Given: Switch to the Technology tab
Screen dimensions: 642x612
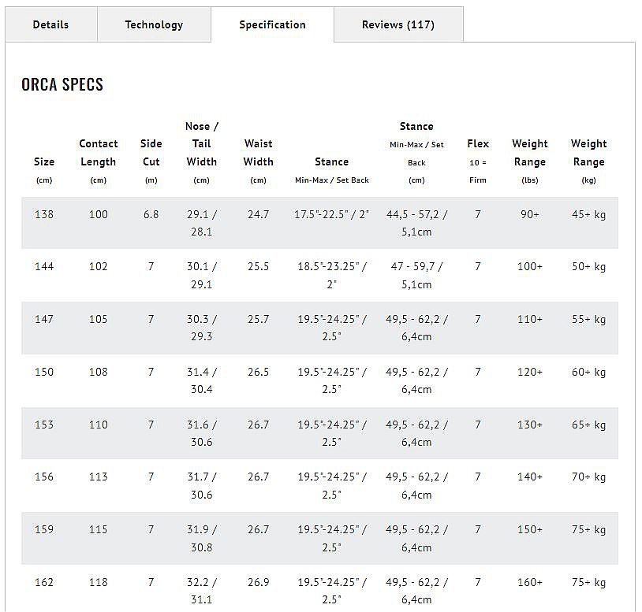Looking at the screenshot, I should pyautogui.click(x=154, y=24).
